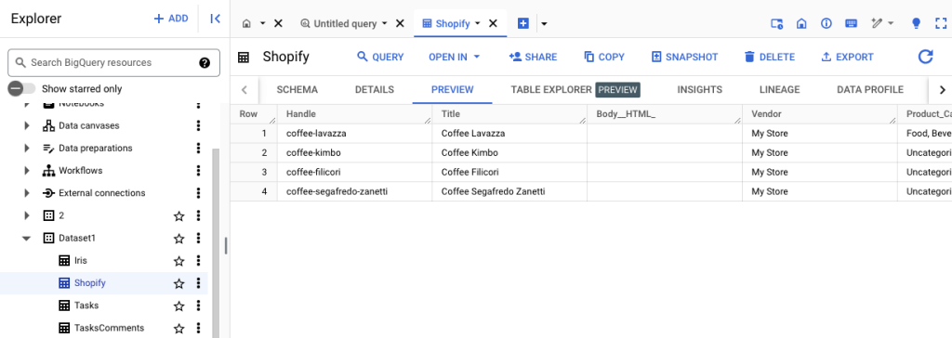Enter fullscreen mode icon
952x338 pixels.
(941, 23)
